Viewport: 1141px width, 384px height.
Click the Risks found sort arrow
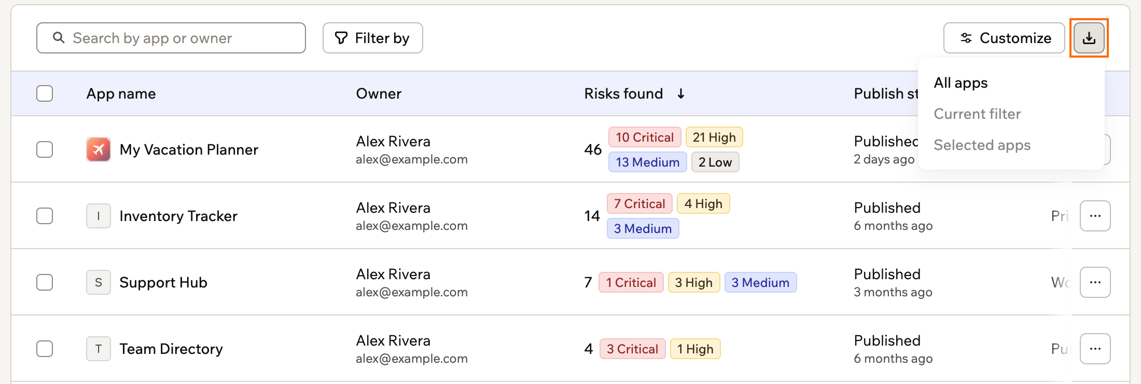point(681,93)
